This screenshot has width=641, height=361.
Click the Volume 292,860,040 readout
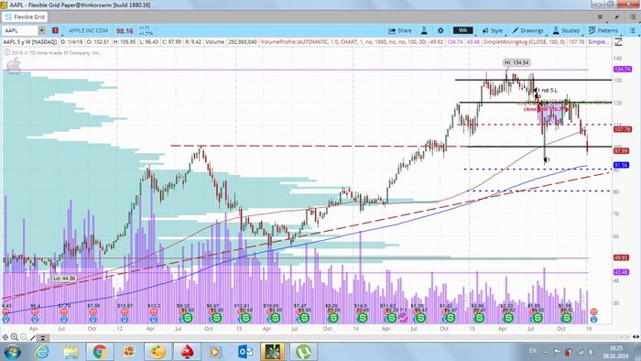231,42
